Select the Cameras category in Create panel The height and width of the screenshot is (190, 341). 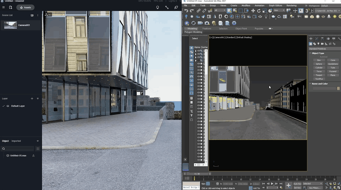[x=322, y=44]
